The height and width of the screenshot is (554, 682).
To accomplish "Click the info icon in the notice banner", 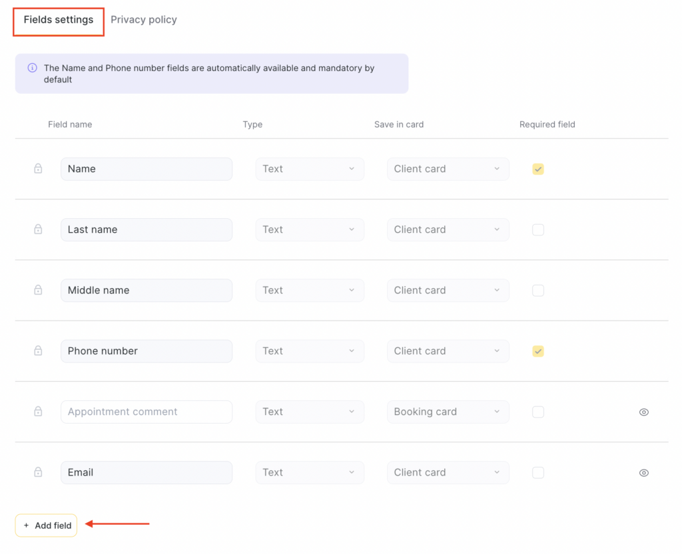I will [32, 68].
